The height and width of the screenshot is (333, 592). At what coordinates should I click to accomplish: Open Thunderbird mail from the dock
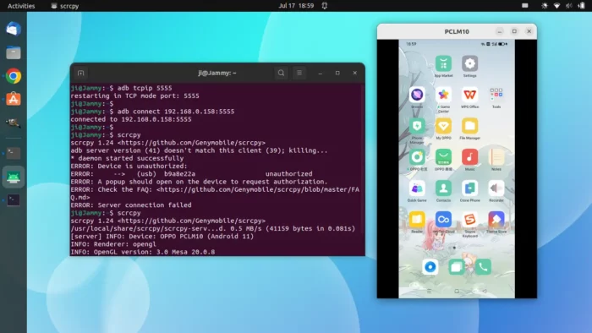tap(14, 29)
